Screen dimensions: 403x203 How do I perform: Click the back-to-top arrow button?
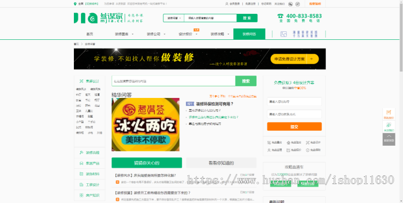click(x=389, y=140)
